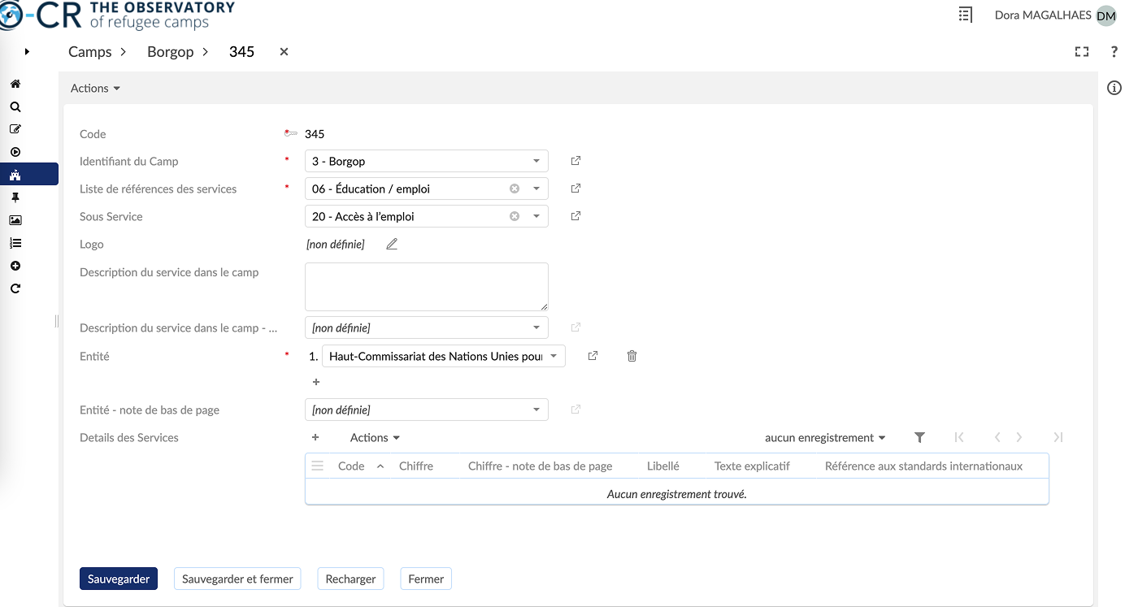Expand the Entité Haut-Commissariat dropdown

click(554, 356)
